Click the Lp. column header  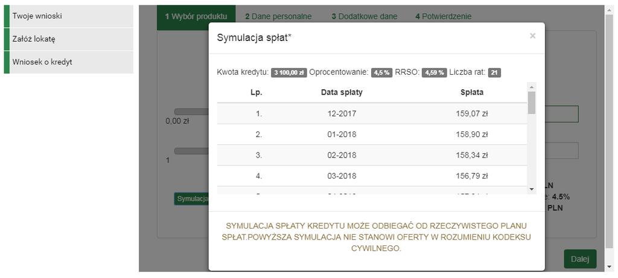(x=256, y=92)
